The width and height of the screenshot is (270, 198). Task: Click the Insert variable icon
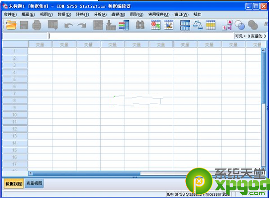[x=169, y=25]
